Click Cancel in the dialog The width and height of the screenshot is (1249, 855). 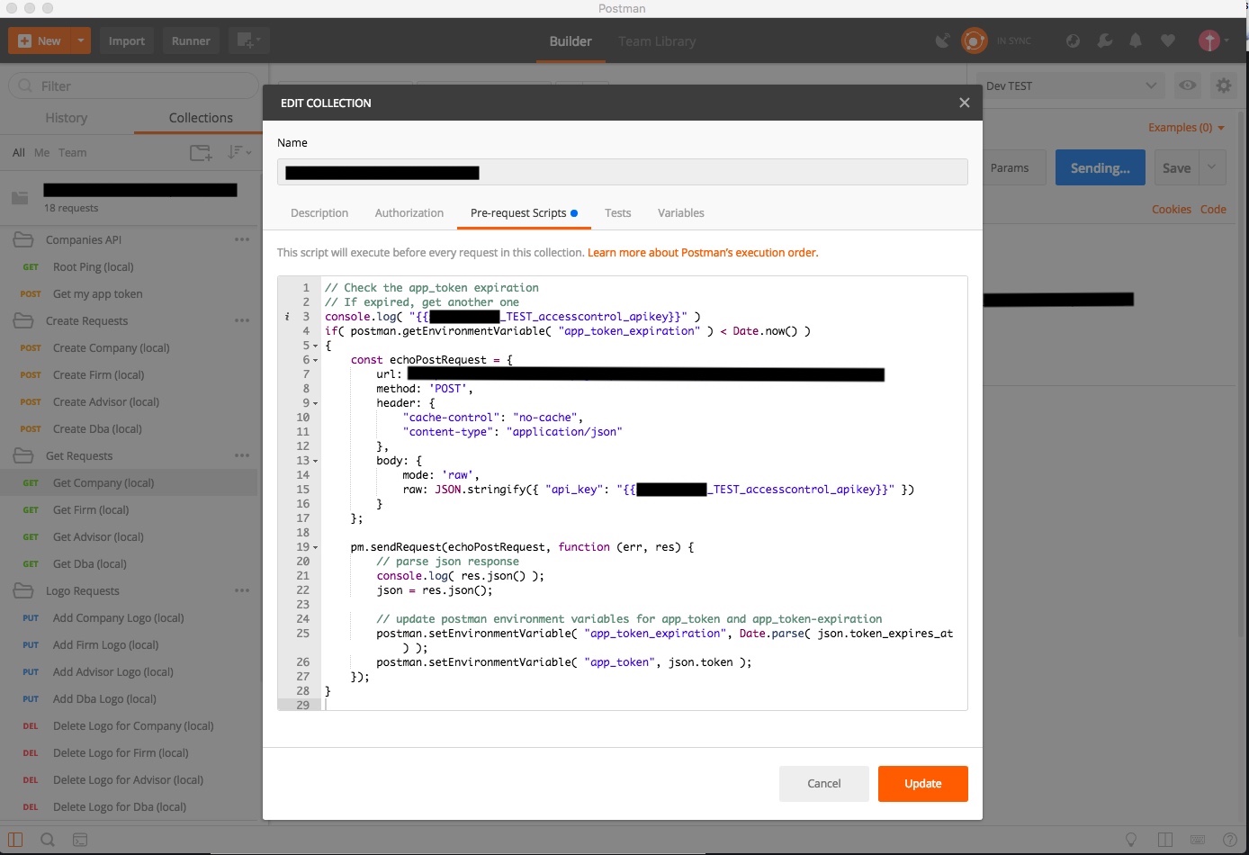pyautogui.click(x=824, y=784)
